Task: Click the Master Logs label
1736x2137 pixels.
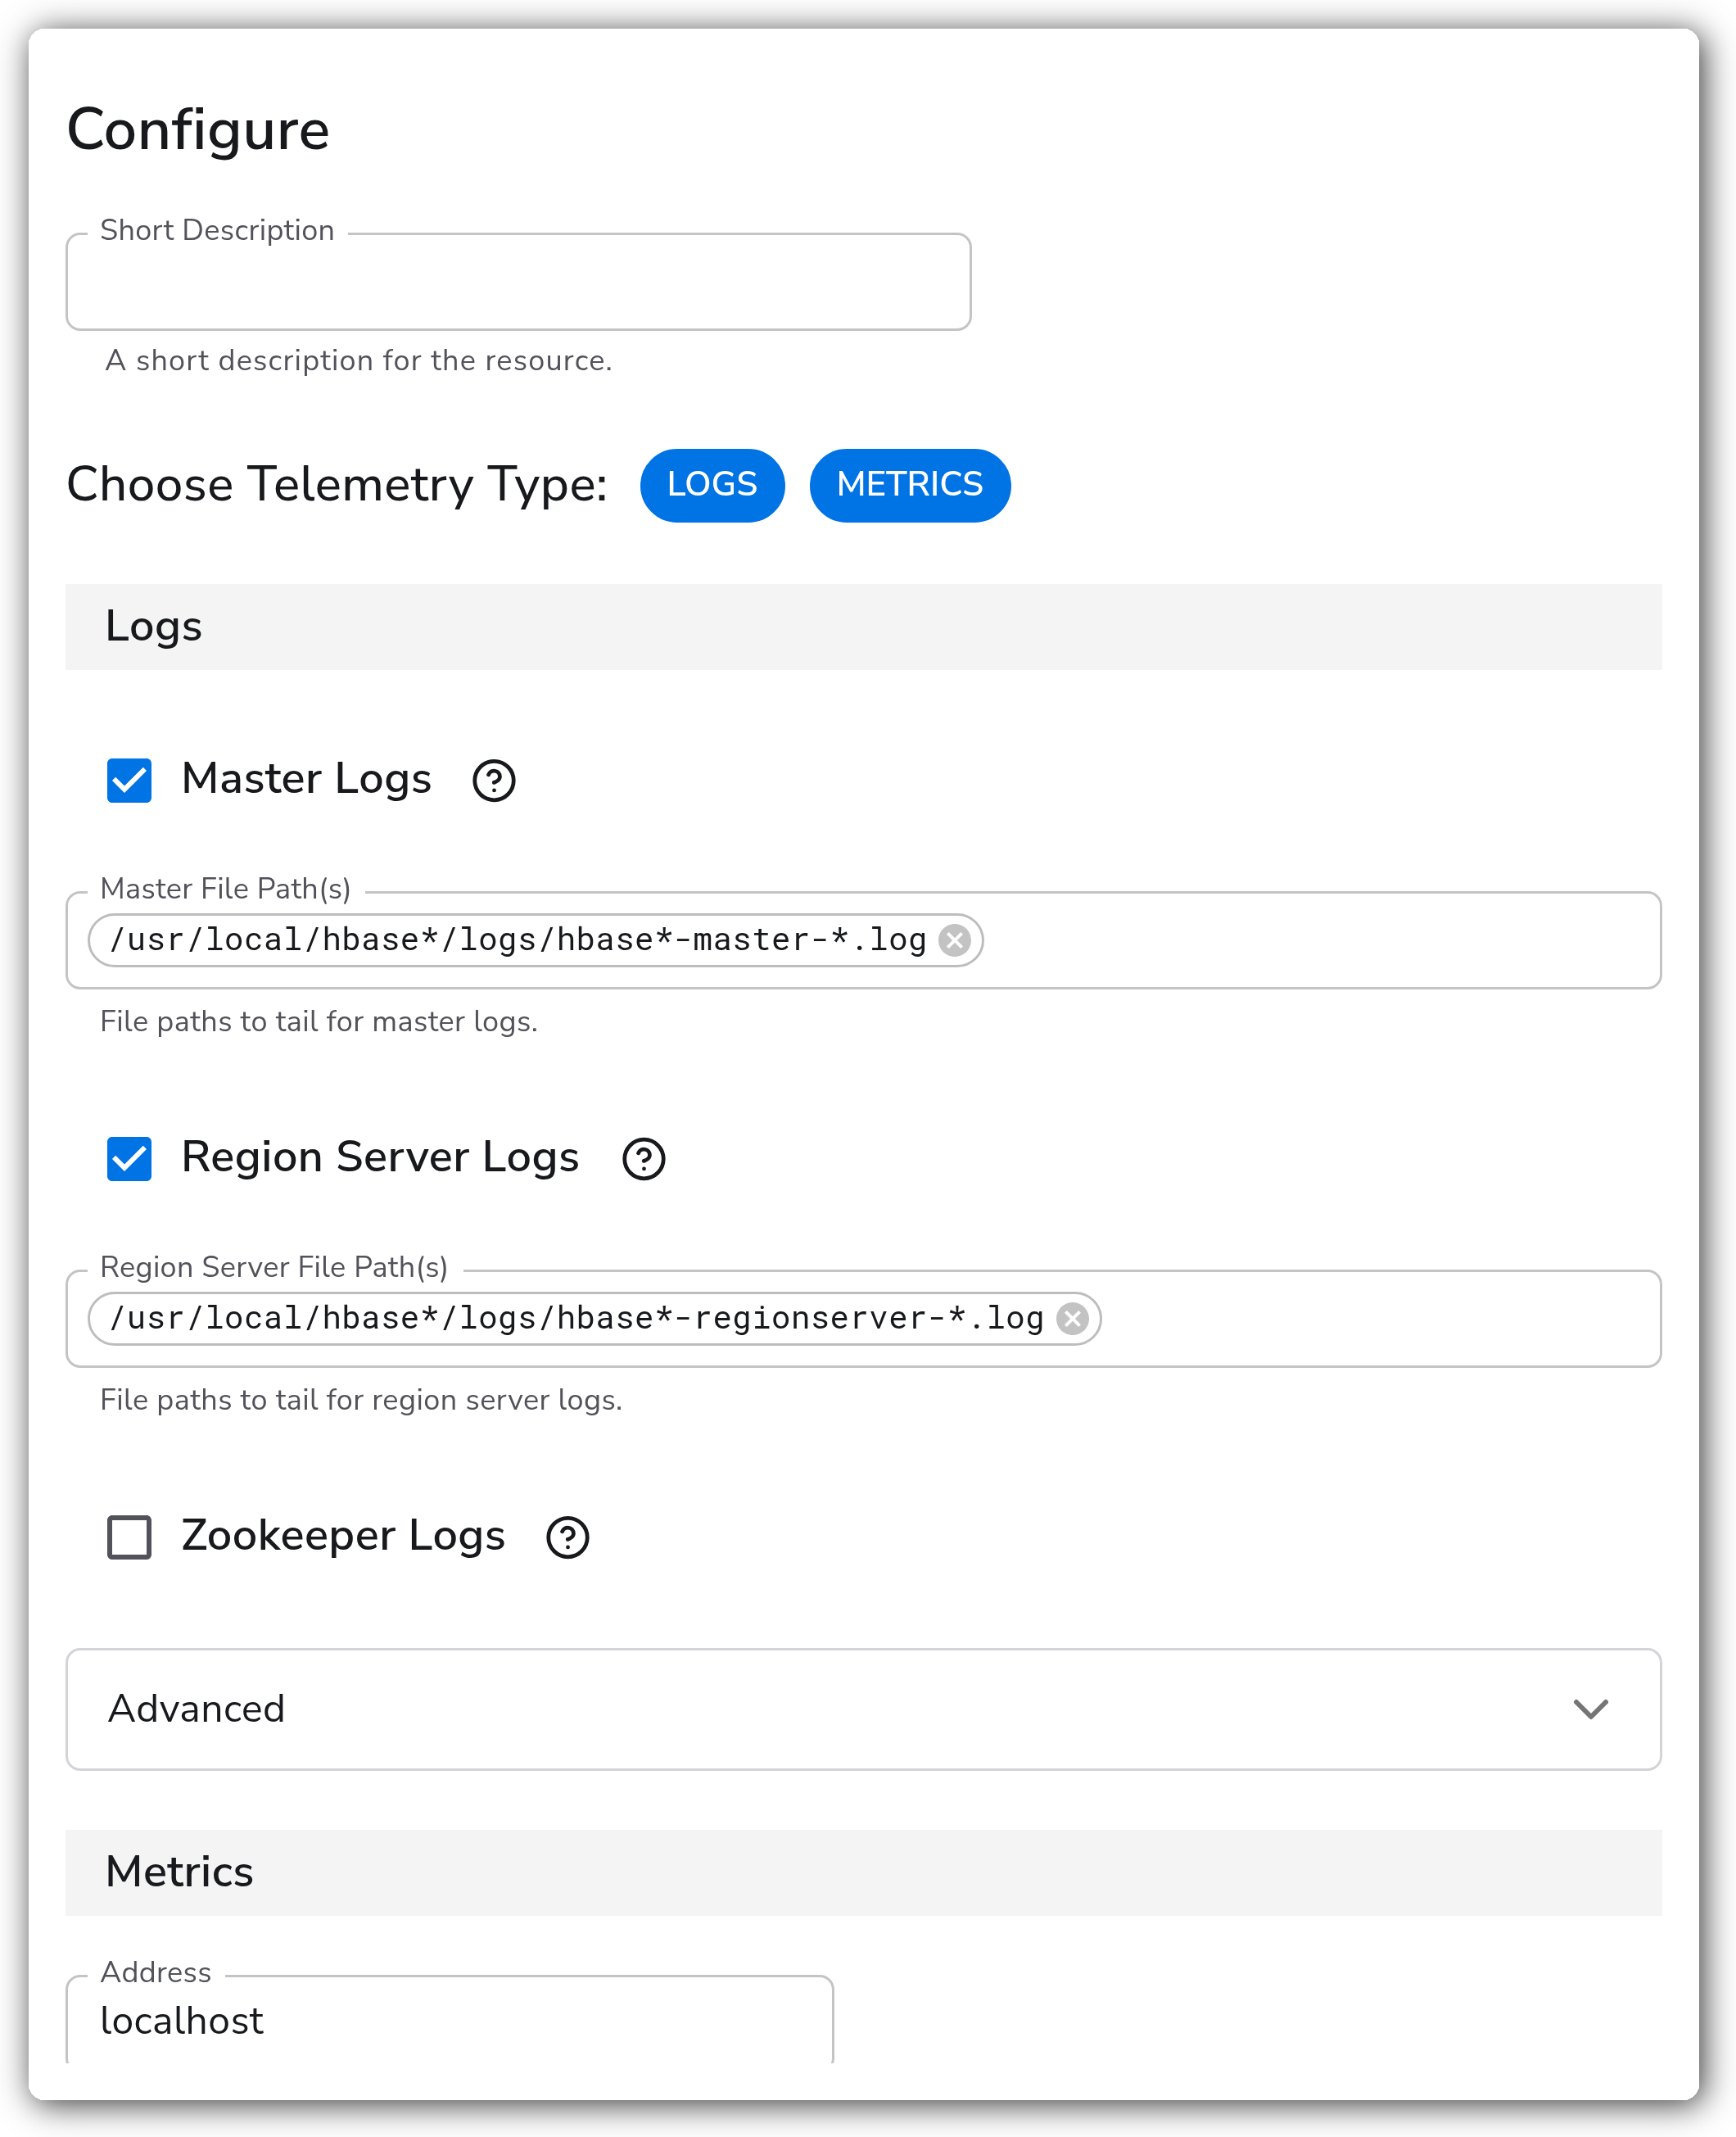Action: pyautogui.click(x=306, y=779)
